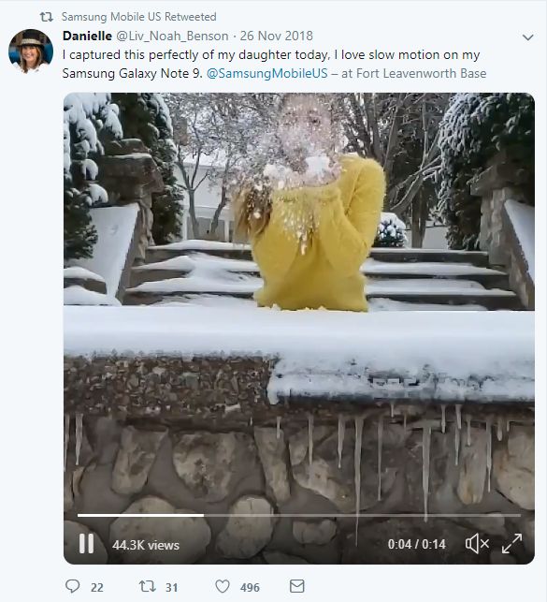Open Danielle's profile picture
The height and width of the screenshot is (602, 547).
[x=31, y=51]
